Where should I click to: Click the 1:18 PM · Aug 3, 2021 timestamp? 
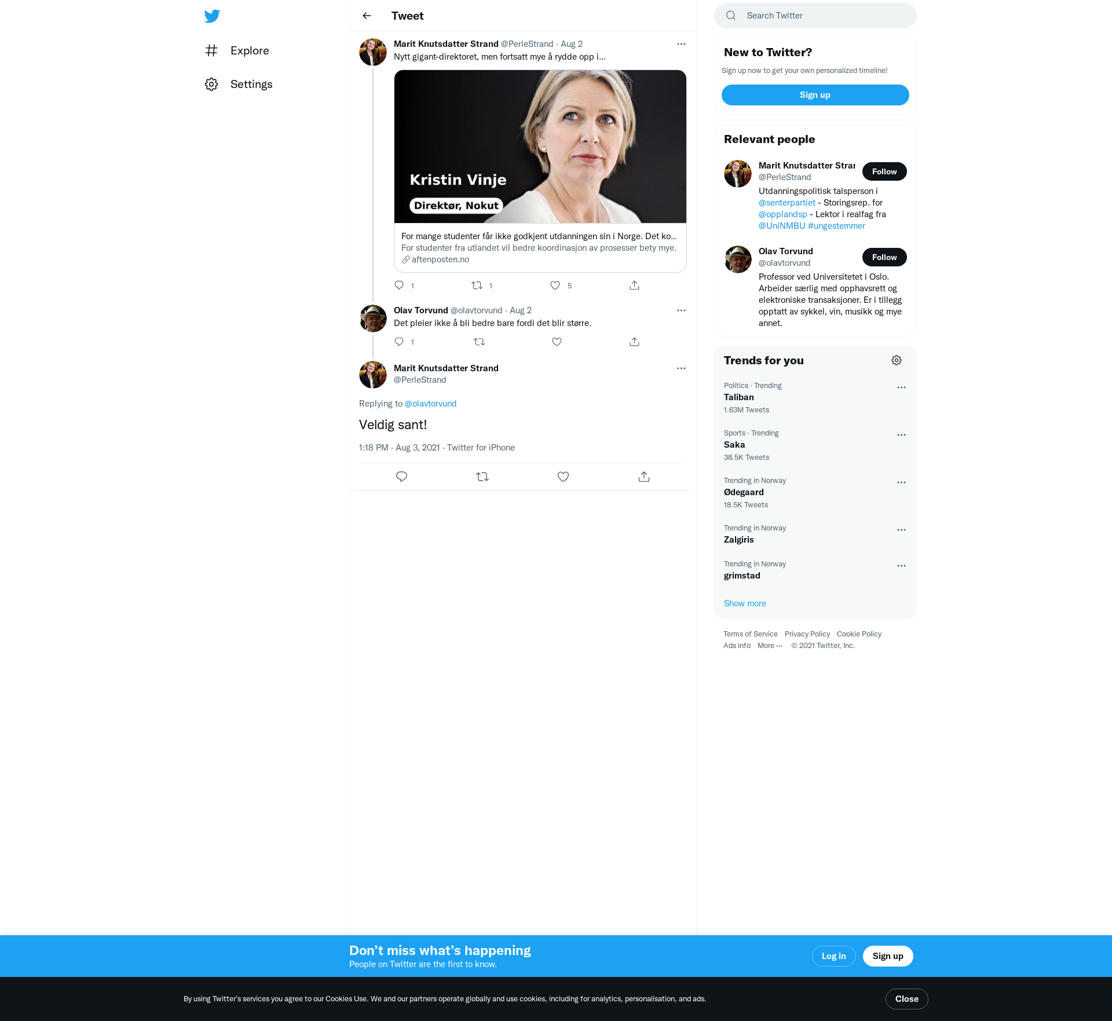[399, 448]
